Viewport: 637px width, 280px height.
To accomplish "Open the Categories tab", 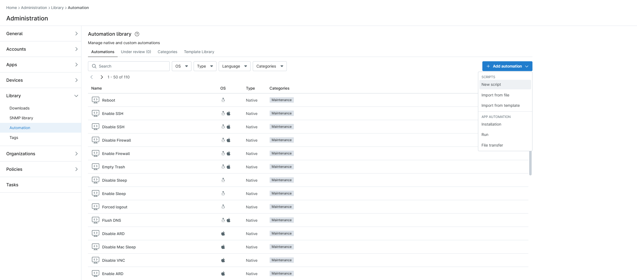I will click(x=167, y=52).
